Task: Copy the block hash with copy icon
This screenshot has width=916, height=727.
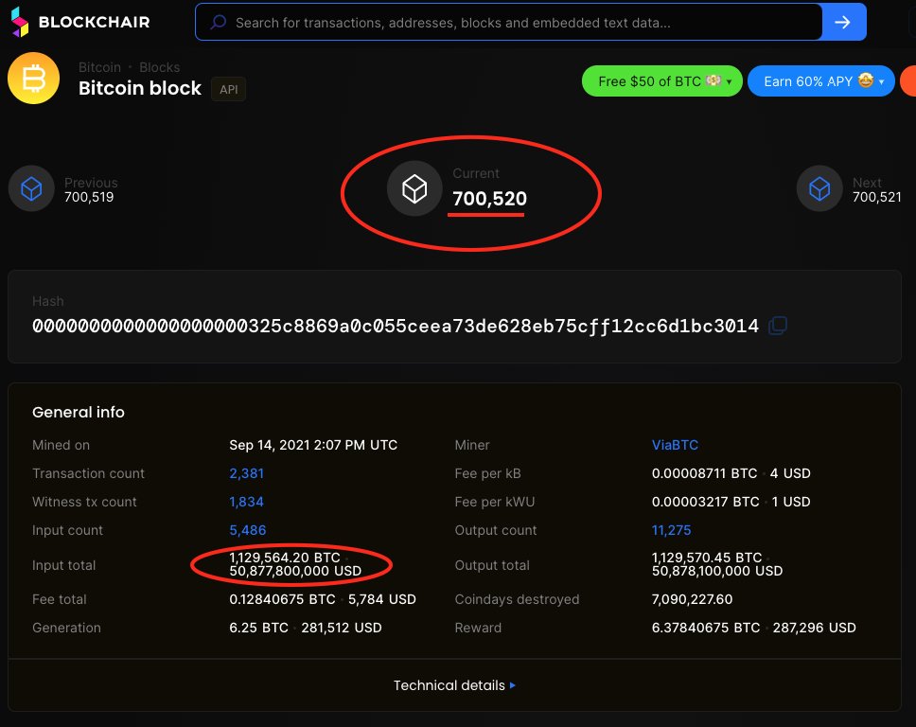Action: click(x=778, y=326)
